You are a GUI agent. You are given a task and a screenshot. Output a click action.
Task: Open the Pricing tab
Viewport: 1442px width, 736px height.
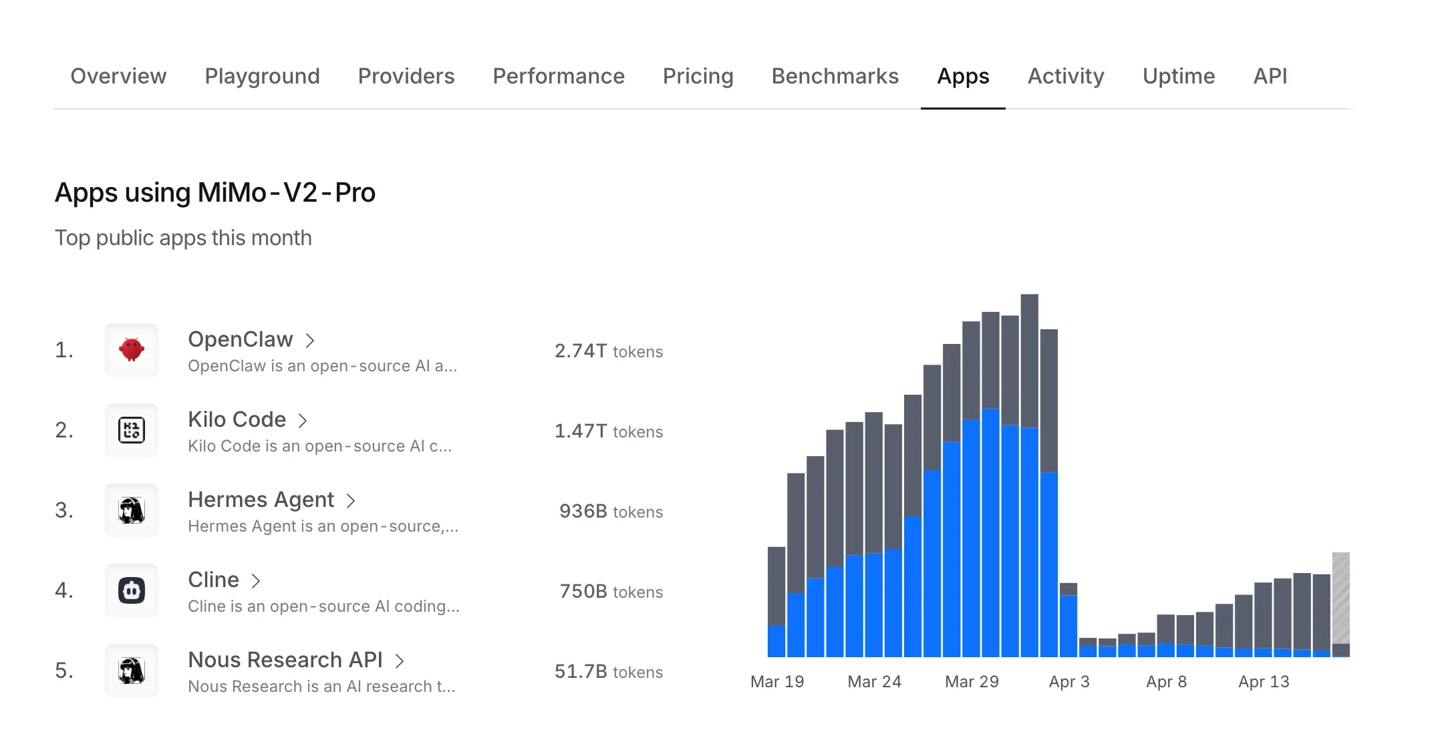pos(698,76)
